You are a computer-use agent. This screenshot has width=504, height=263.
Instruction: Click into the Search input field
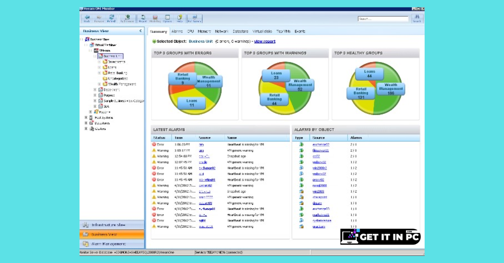pyautogui.click(x=383, y=19)
